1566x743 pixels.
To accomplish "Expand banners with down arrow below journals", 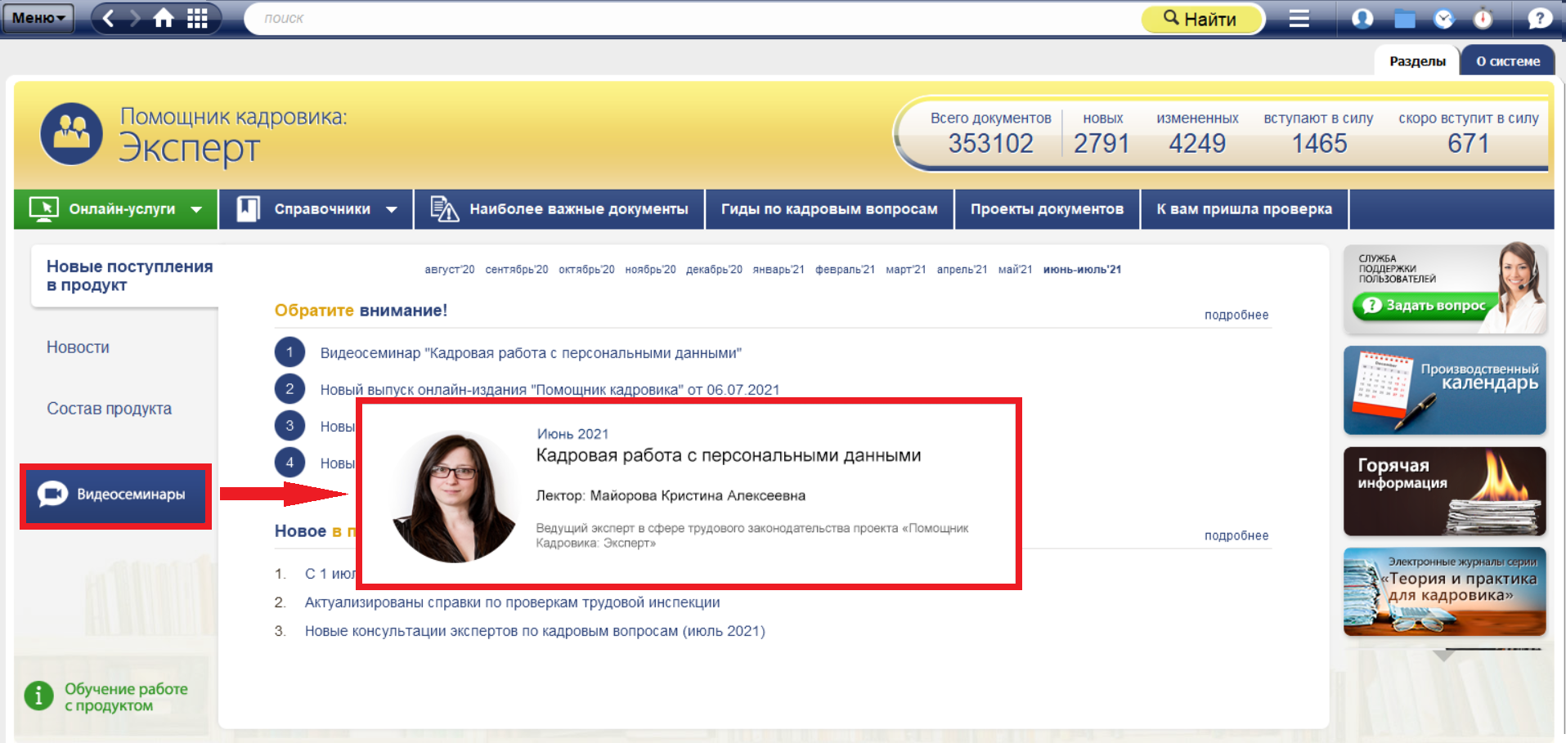I will pyautogui.click(x=1444, y=656).
